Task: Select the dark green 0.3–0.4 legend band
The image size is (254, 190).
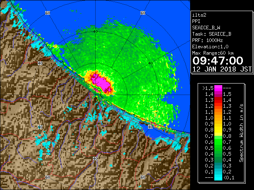Action: [x=218, y=160]
